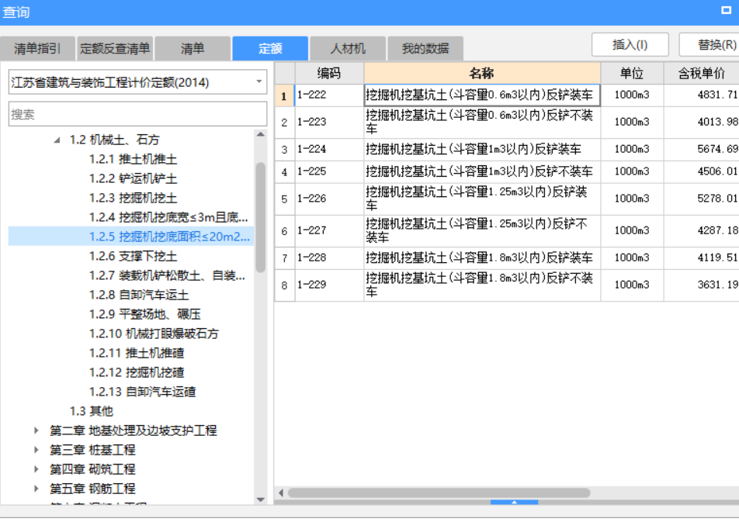Select 1.2.13 自卸汽车运碴 in tree
739x522 pixels.
pos(142,392)
